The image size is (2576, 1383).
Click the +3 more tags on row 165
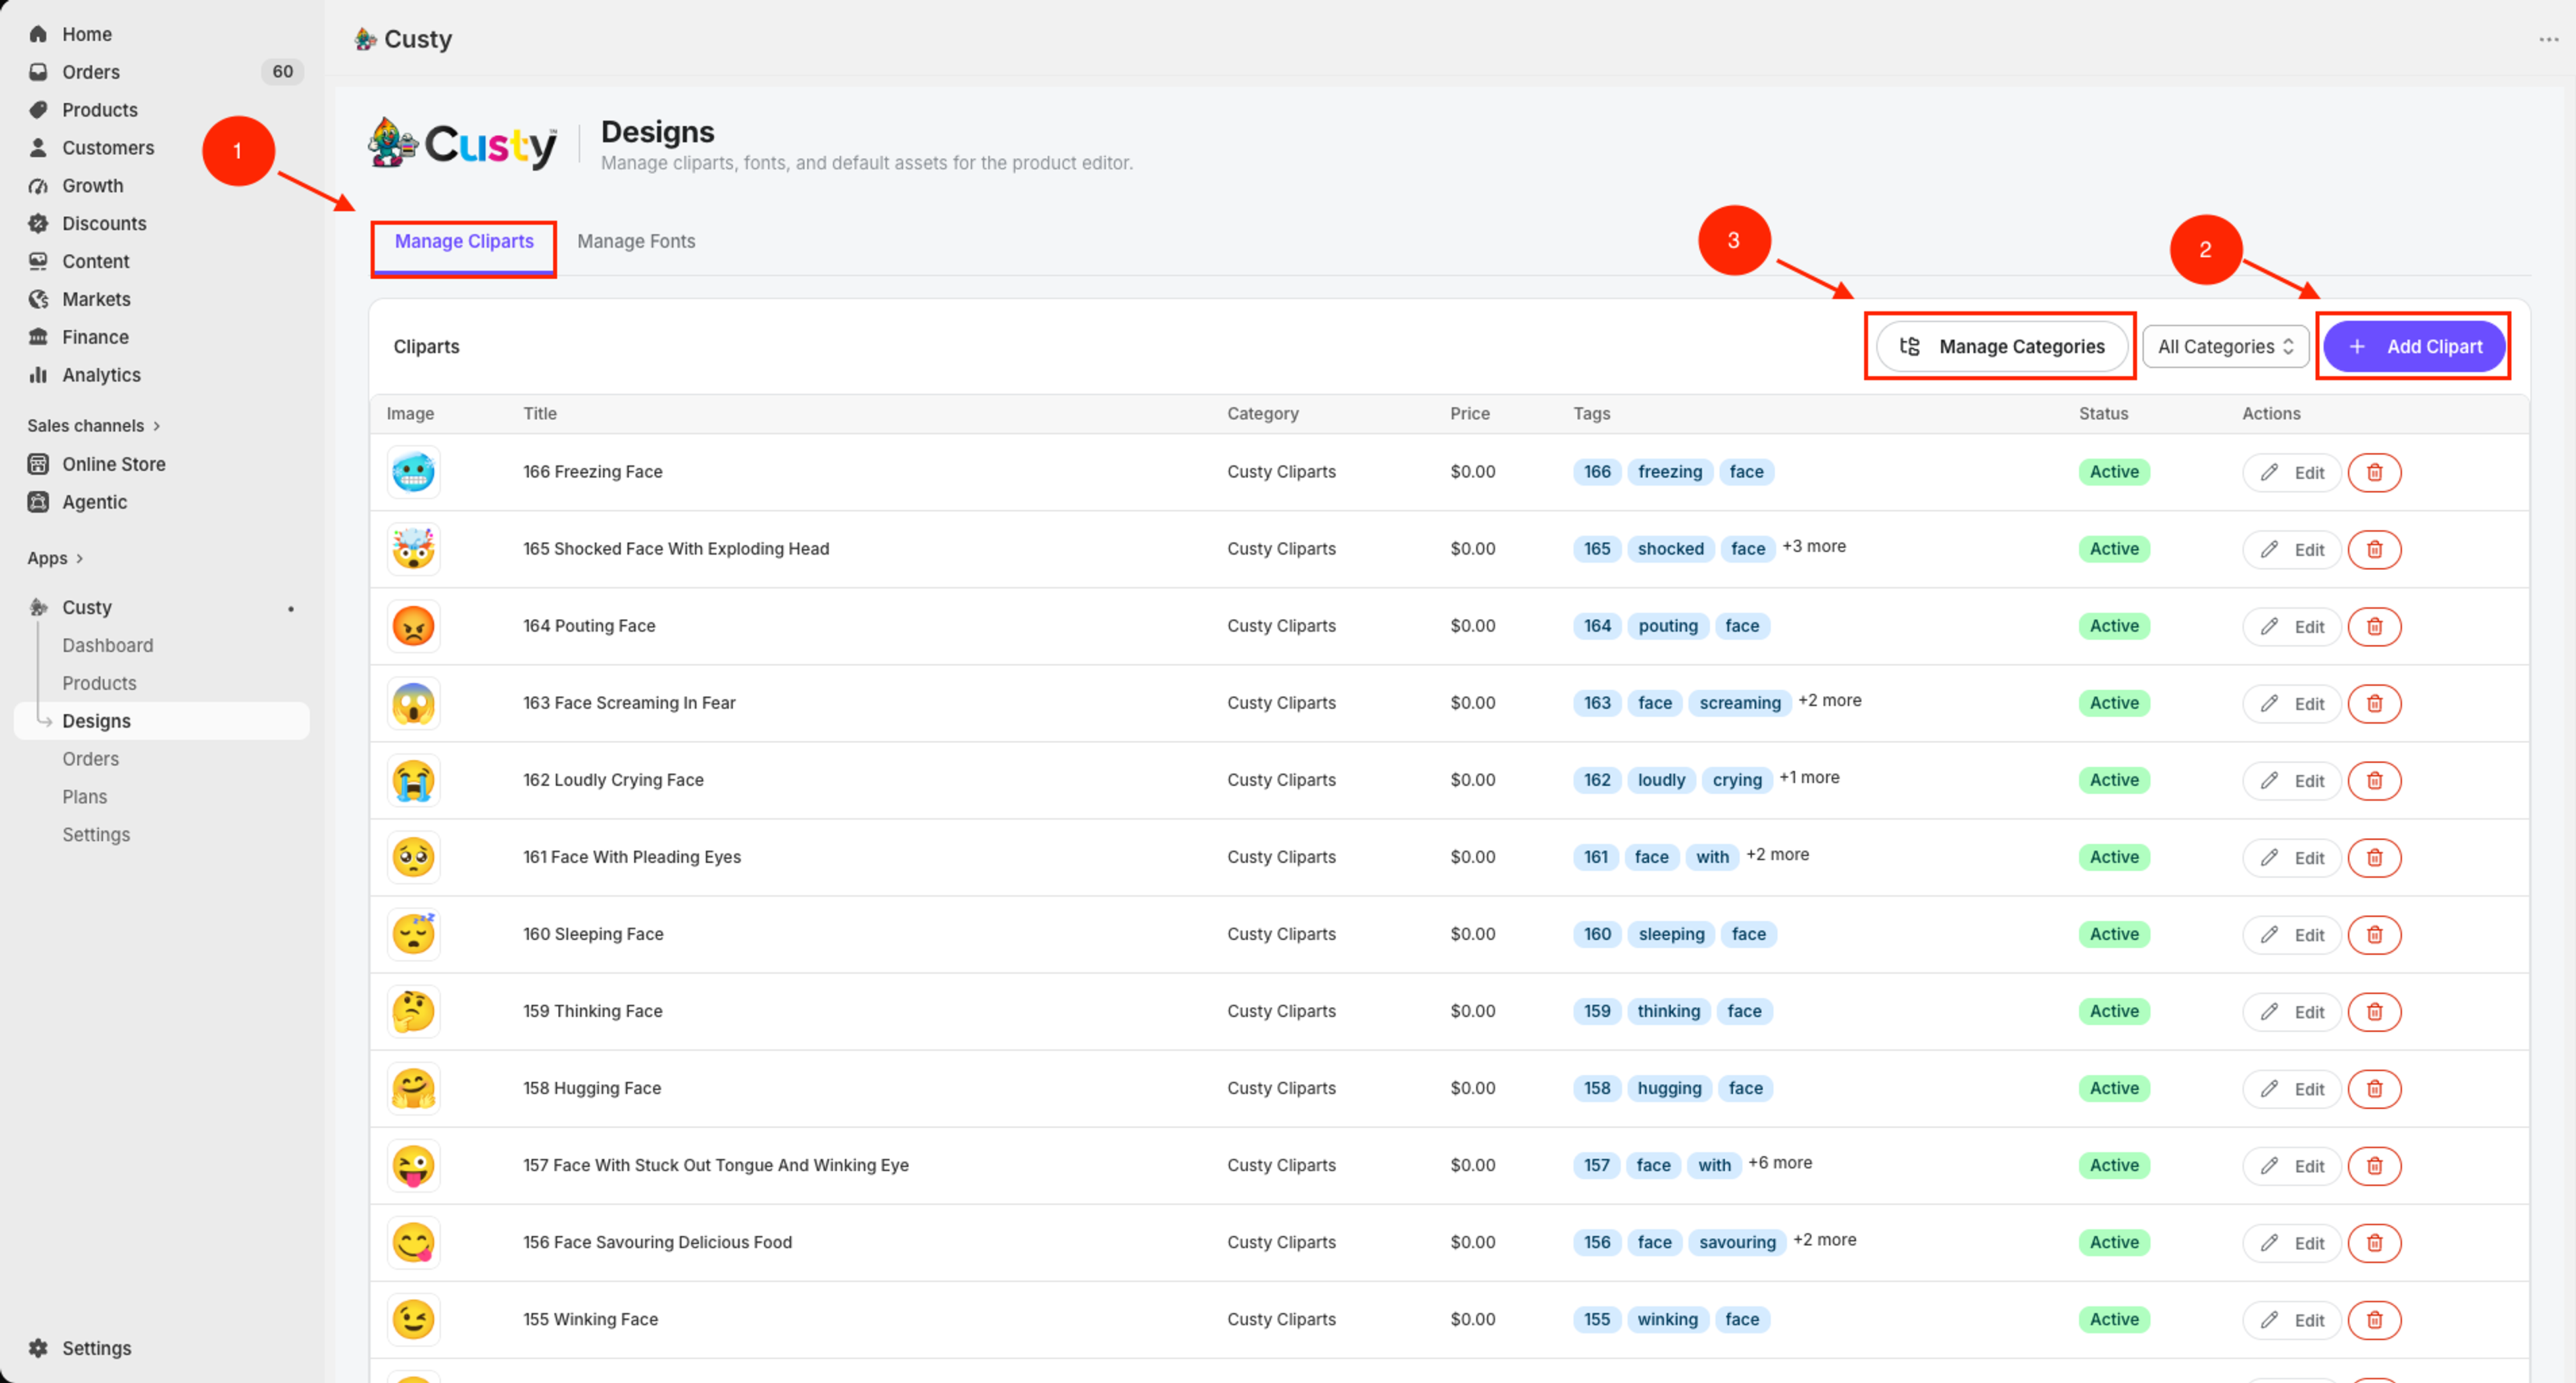tap(1814, 546)
